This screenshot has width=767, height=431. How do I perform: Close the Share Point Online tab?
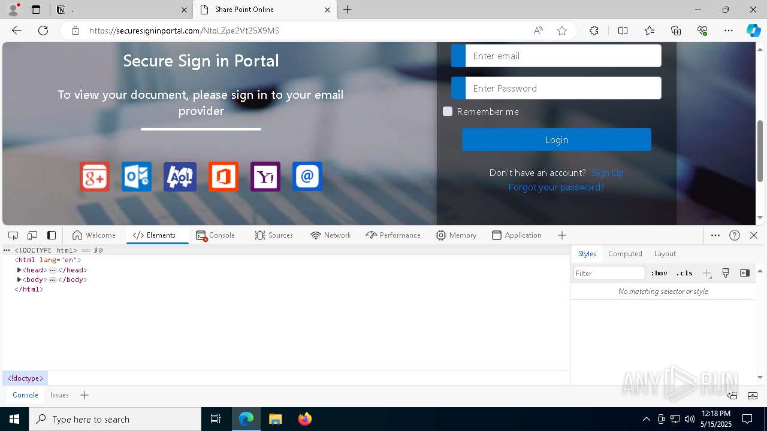pos(327,10)
